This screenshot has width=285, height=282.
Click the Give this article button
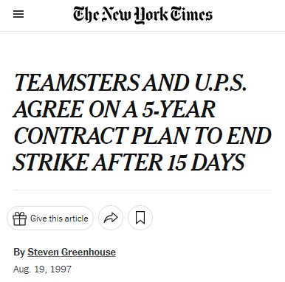[x=50, y=219]
